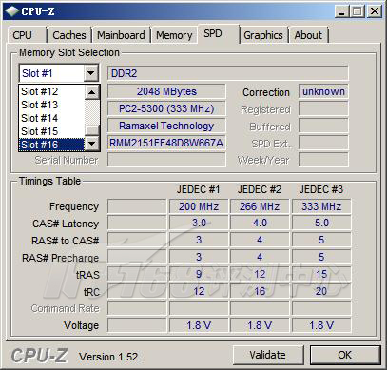
Task: Go to the Memory tab
Action: tap(174, 35)
